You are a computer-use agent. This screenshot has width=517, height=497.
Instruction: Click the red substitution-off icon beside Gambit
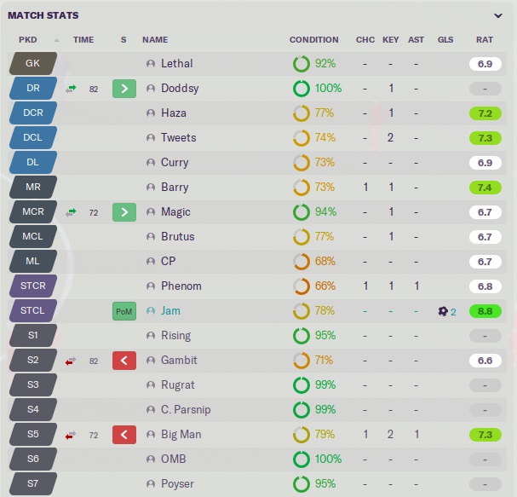[124, 361]
